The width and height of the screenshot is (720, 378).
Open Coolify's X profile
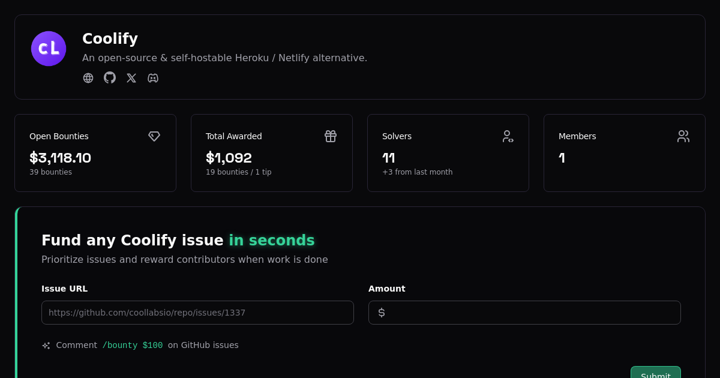(x=131, y=78)
